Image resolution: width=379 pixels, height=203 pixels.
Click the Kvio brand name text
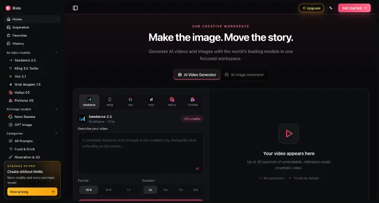(x=17, y=8)
